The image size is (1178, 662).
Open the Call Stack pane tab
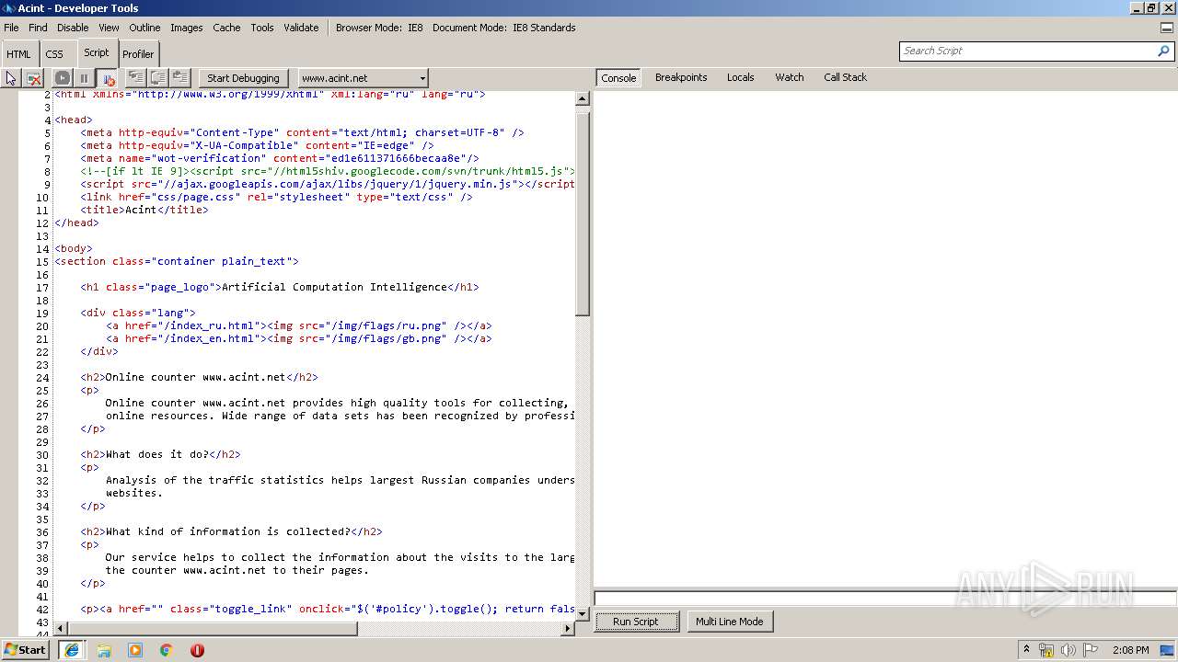pyautogui.click(x=845, y=77)
